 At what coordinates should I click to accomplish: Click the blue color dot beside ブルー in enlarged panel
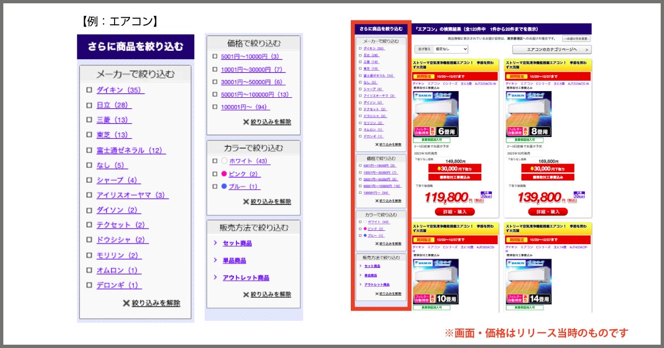click(x=224, y=187)
